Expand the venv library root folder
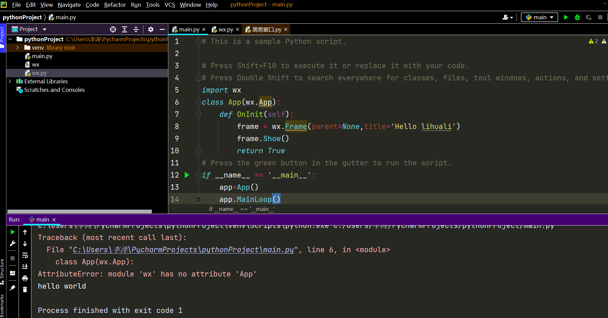 18,48
